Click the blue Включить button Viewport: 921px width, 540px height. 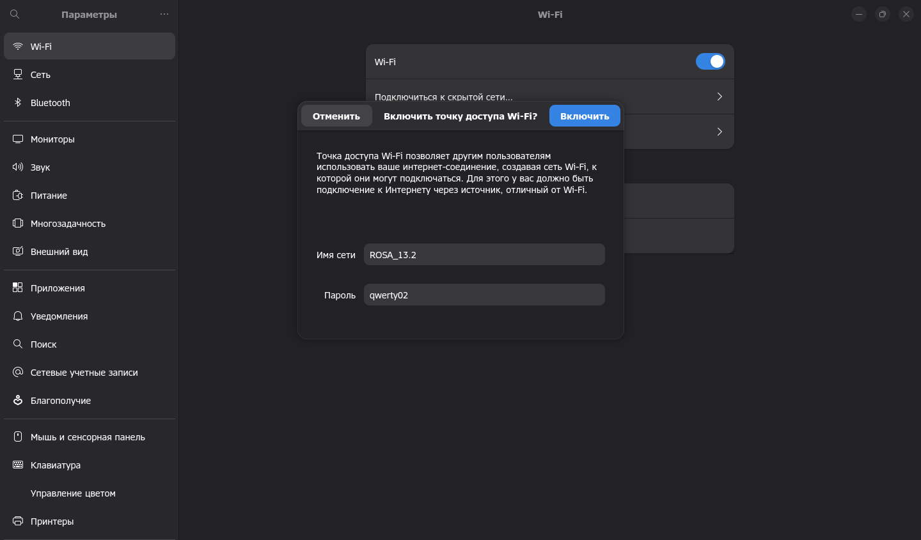pyautogui.click(x=585, y=116)
